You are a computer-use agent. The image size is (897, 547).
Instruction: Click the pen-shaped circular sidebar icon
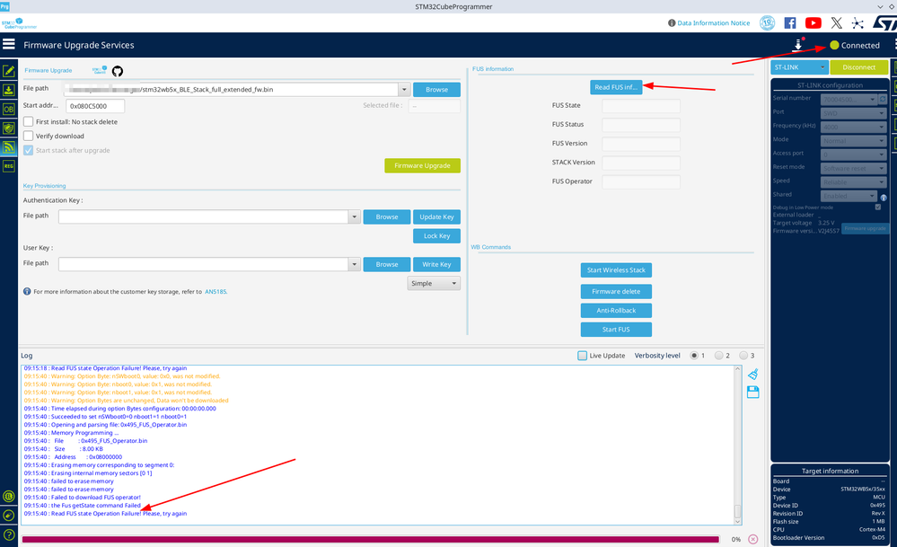(9, 516)
